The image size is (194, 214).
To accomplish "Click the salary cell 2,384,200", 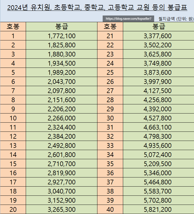I will 61,136.
